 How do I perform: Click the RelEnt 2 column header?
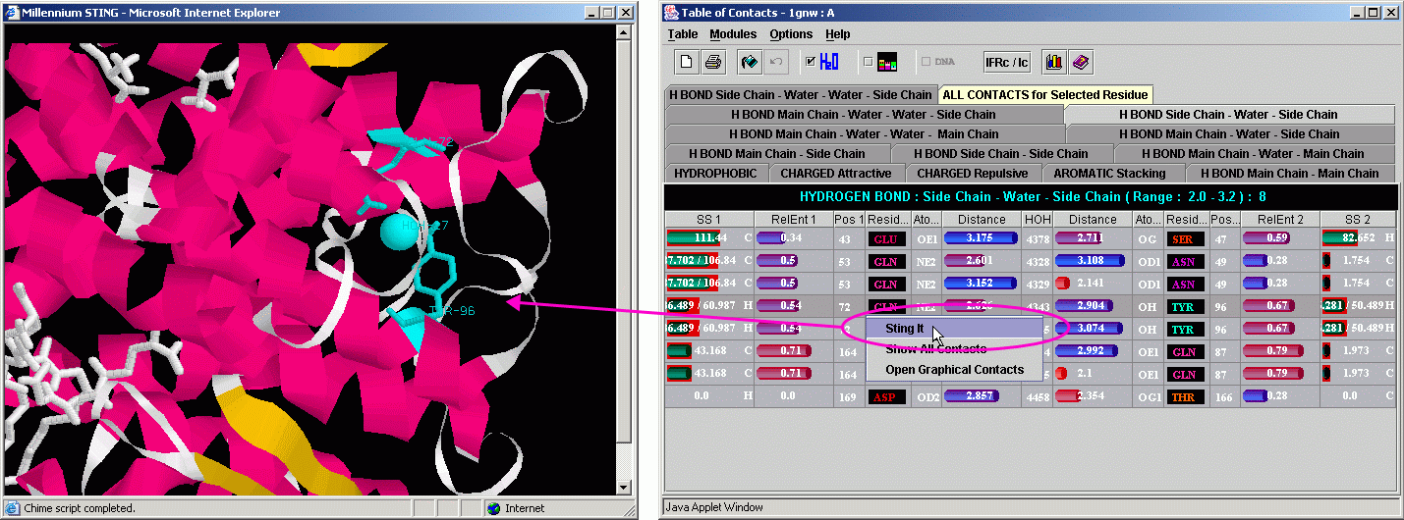pos(1280,220)
